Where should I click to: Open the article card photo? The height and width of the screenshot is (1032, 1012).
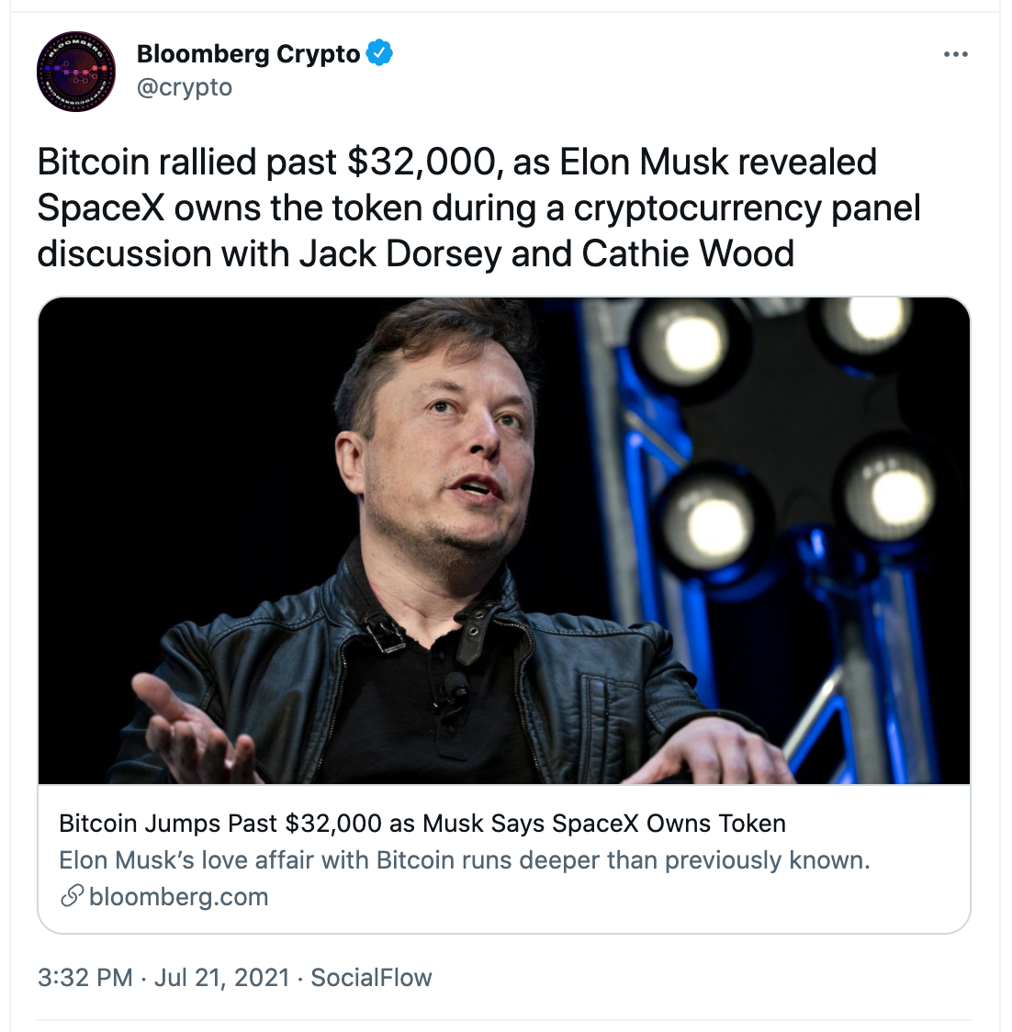pyautogui.click(x=503, y=540)
